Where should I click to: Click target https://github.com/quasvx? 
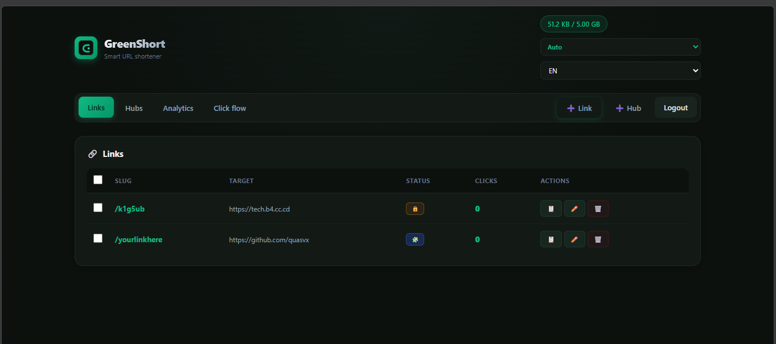(269, 240)
